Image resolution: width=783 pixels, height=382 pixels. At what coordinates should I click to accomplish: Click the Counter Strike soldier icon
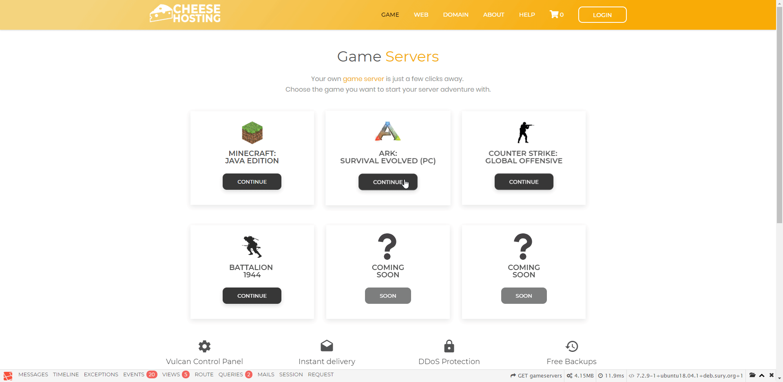(x=524, y=133)
